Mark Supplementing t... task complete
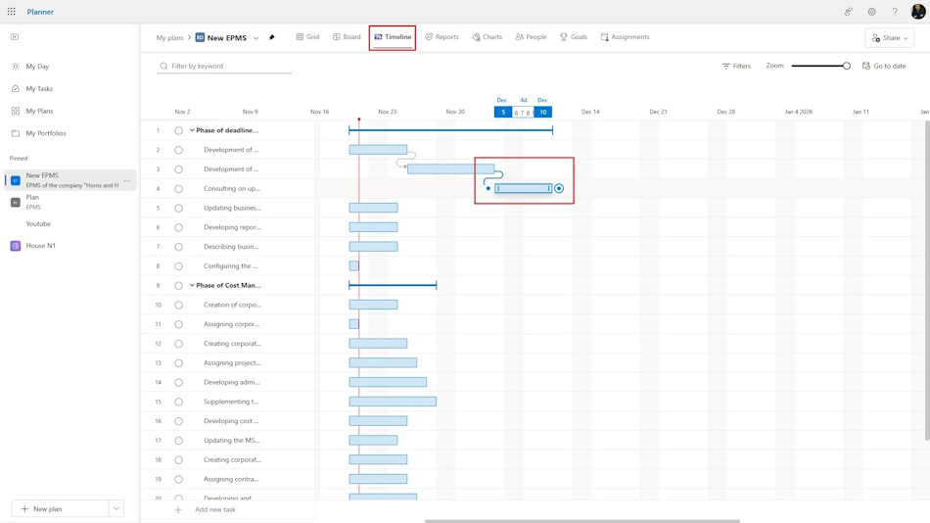This screenshot has height=523, width=930. click(x=178, y=402)
